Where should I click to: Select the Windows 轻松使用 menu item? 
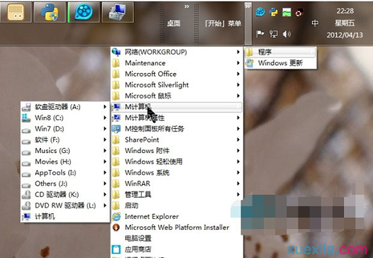click(x=177, y=162)
